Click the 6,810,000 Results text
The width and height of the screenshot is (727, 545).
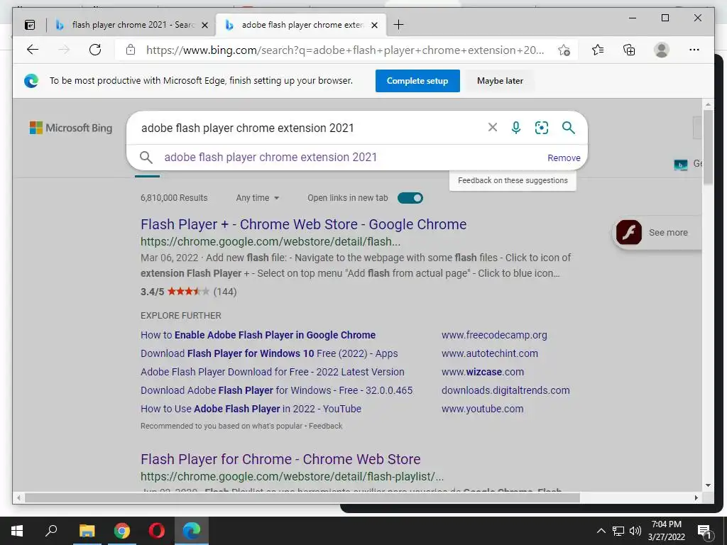pyautogui.click(x=174, y=198)
